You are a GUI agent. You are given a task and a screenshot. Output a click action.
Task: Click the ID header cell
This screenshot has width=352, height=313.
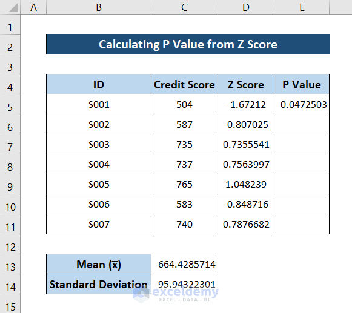pos(99,84)
